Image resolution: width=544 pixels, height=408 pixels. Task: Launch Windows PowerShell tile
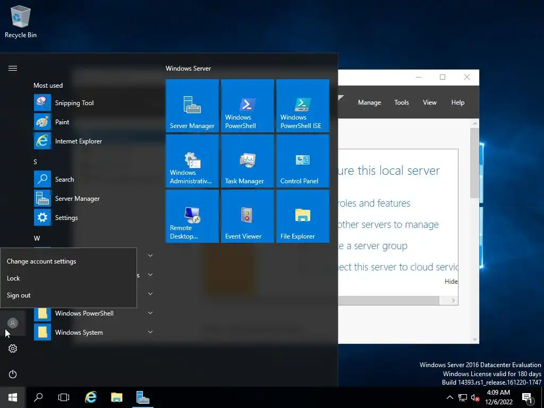coord(248,106)
